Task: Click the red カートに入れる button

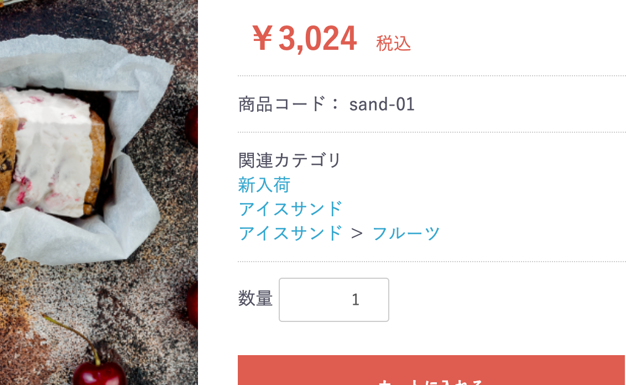Action: (x=431, y=370)
